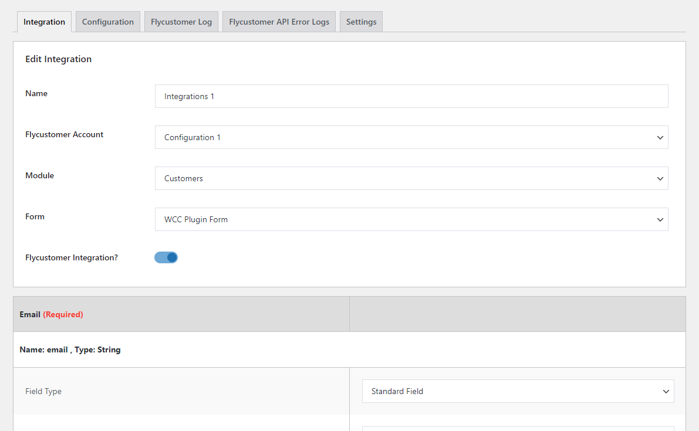This screenshot has width=699, height=431.
Task: Click the Edit Integration heading
Action: coord(59,59)
